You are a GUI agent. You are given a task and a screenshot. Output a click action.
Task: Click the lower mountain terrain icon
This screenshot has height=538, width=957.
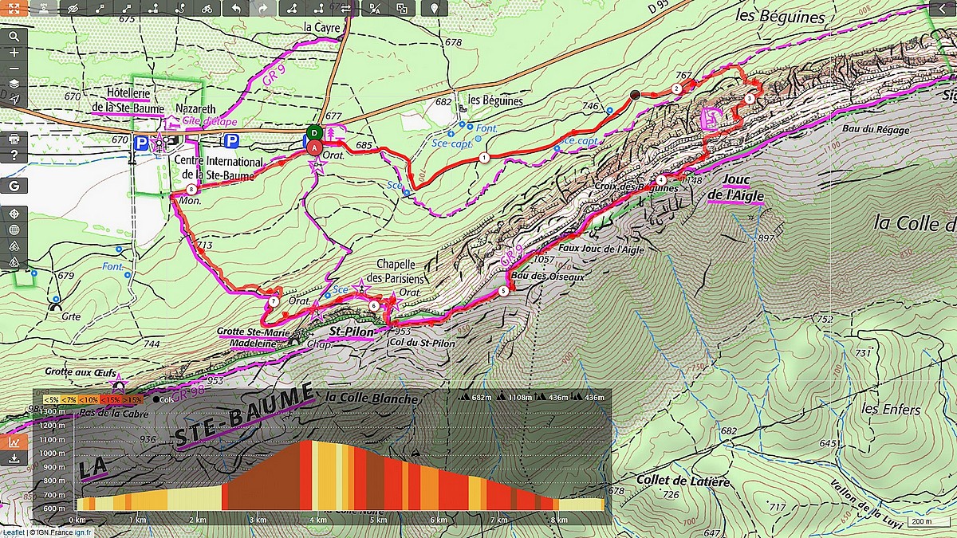coord(14,261)
